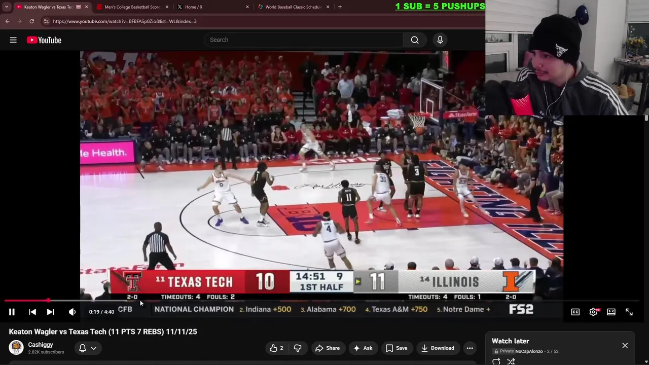This screenshot has height=365, width=649.
Task: Switch to theater mode
Action: [611, 312]
